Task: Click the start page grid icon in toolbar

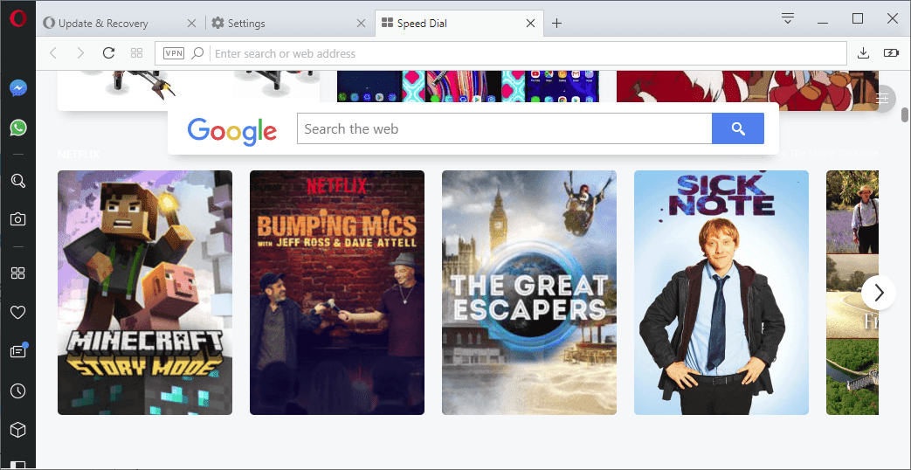Action: [x=136, y=53]
